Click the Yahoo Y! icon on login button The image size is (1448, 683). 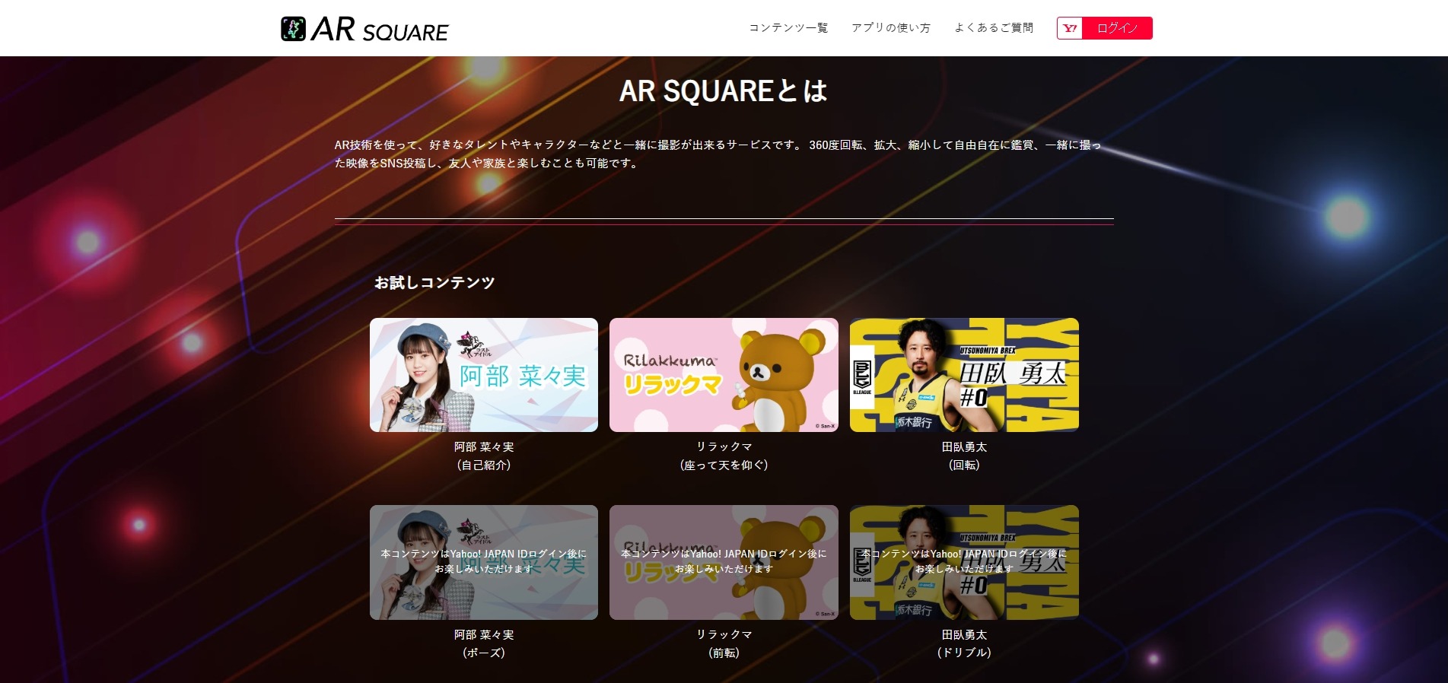coord(1070,28)
